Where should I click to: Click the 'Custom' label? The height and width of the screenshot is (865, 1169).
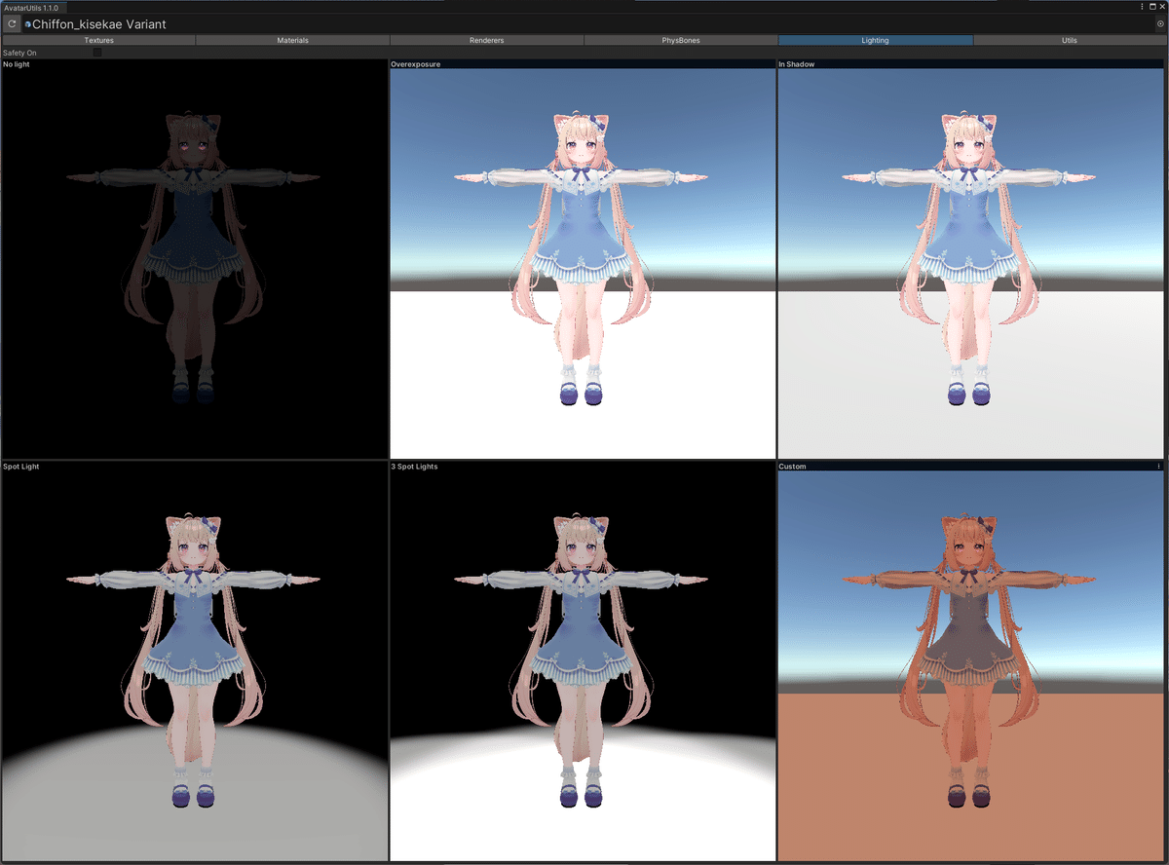tap(792, 467)
